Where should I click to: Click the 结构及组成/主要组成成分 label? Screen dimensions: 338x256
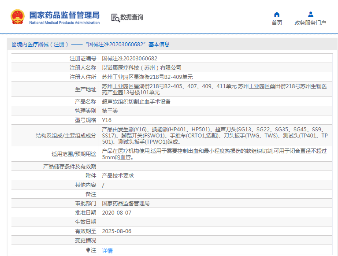[x=66, y=136]
